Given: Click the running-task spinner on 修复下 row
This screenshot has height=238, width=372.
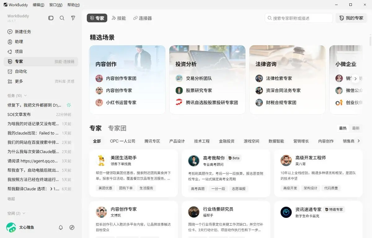Looking at the screenshot, I should point(69,105).
